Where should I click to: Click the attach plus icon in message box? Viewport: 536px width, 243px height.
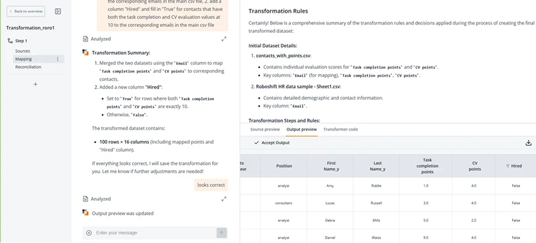pyautogui.click(x=89, y=232)
